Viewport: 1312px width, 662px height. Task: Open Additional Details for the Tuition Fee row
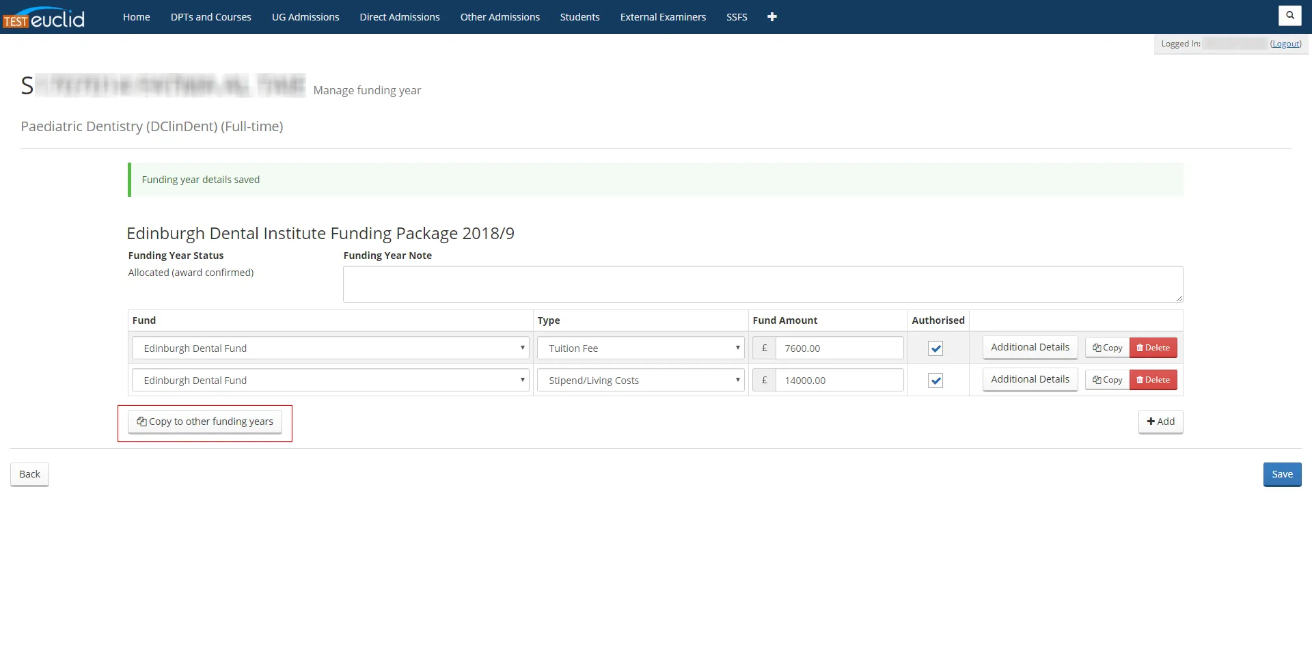pos(1030,347)
